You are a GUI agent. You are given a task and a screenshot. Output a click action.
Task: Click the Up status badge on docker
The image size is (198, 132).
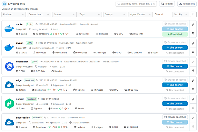pos(30,24)
